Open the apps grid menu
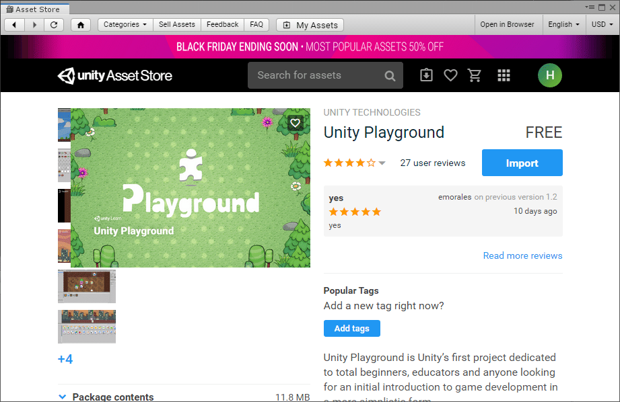The width and height of the screenshot is (620, 402). (504, 75)
